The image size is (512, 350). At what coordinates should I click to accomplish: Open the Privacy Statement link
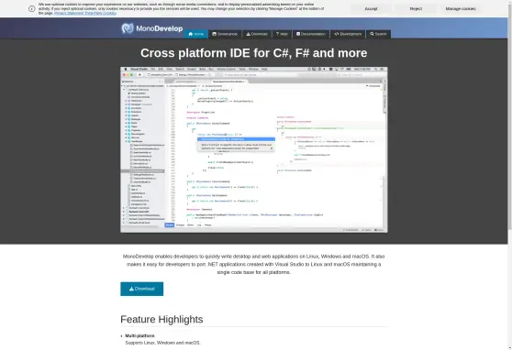point(69,13)
